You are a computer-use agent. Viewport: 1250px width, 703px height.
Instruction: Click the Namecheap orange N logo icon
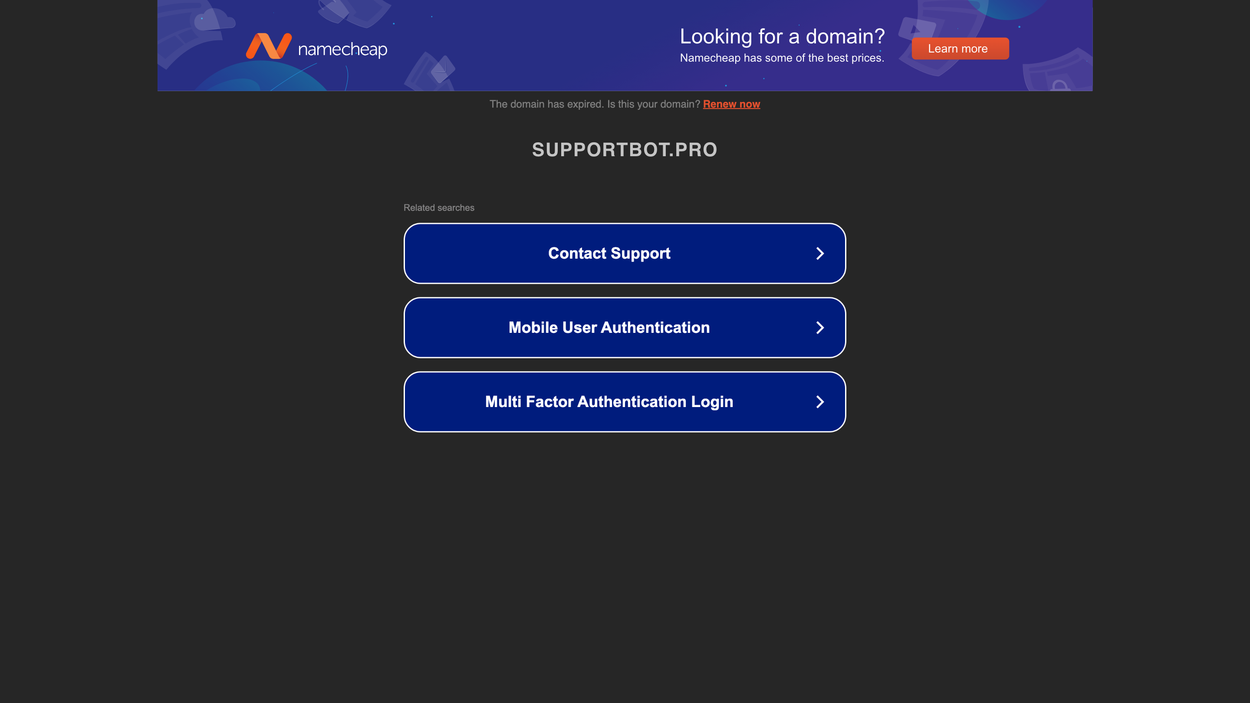coord(269,46)
